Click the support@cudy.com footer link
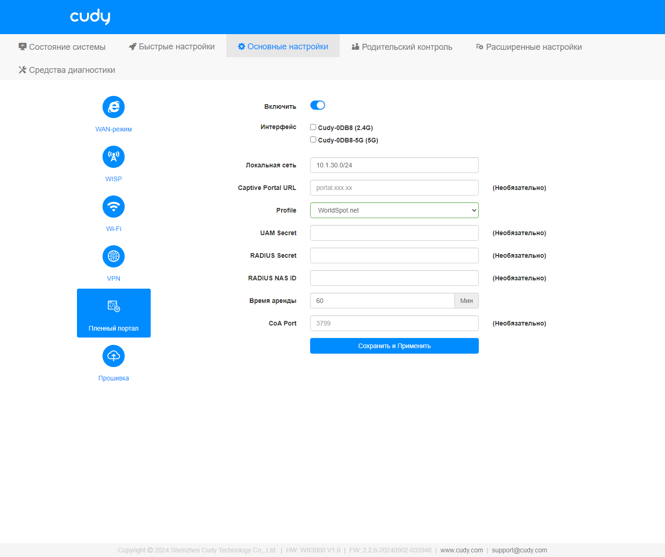The image size is (665, 557). tap(519, 550)
